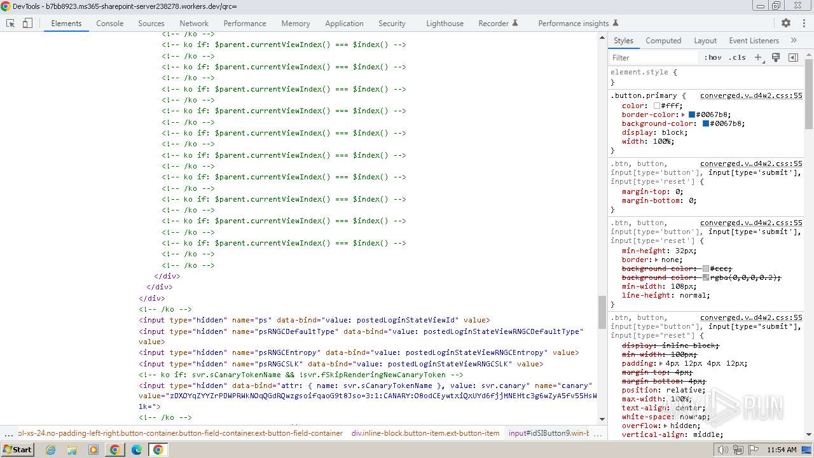Open the Security tab
Viewport: 814px width, 458px height.
392,23
